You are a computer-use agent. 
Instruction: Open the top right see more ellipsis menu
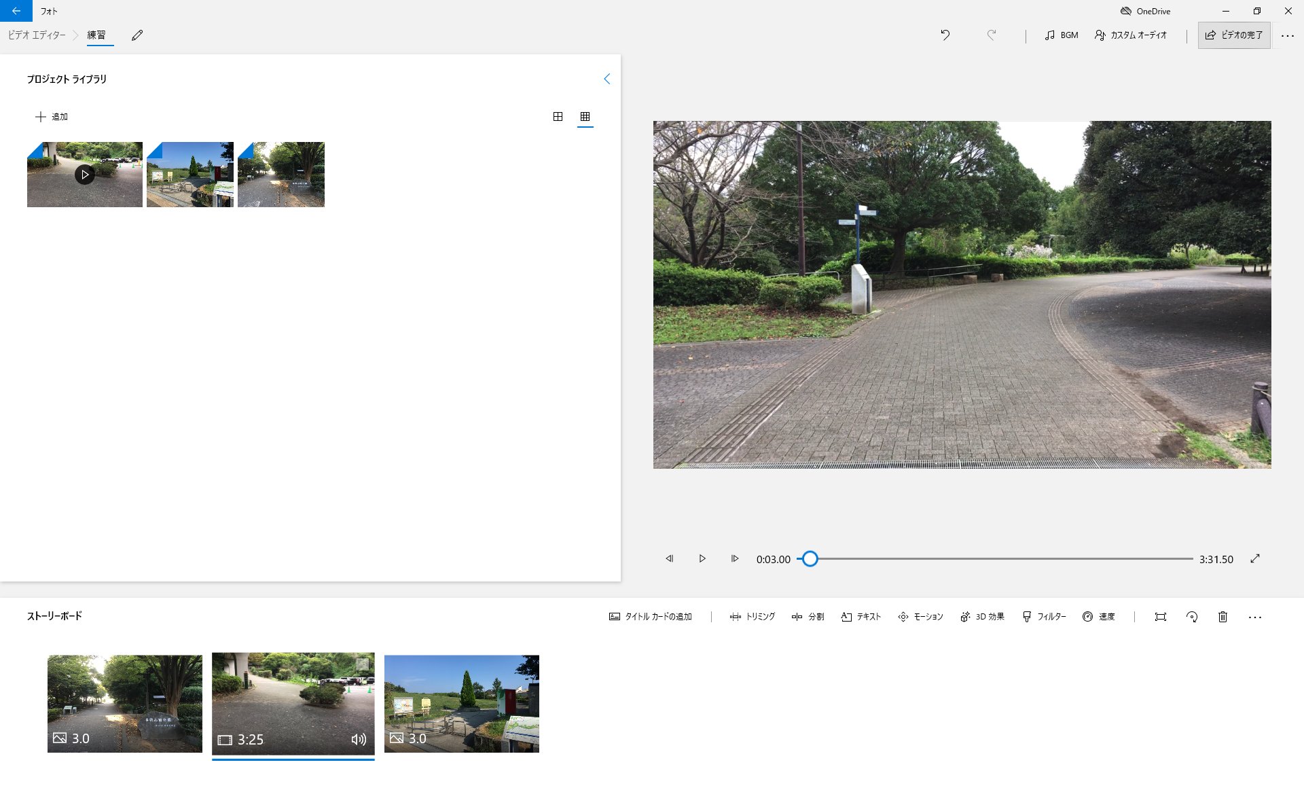pos(1288,35)
